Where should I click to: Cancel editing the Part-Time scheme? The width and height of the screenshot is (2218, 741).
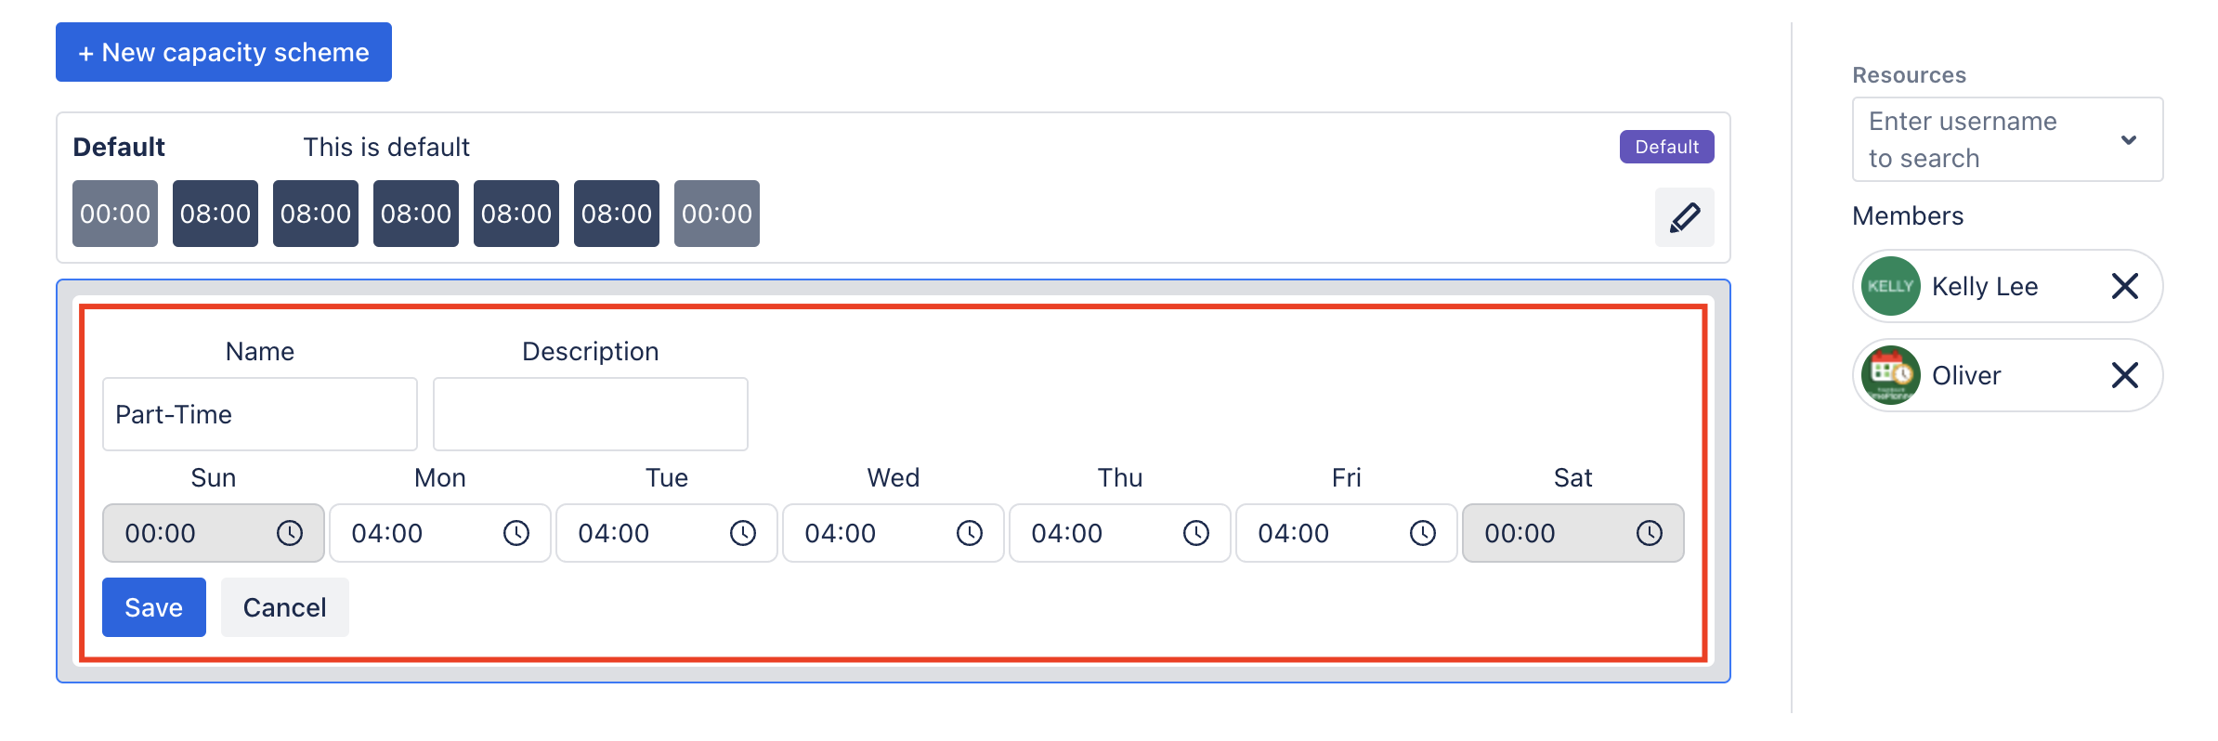[284, 606]
